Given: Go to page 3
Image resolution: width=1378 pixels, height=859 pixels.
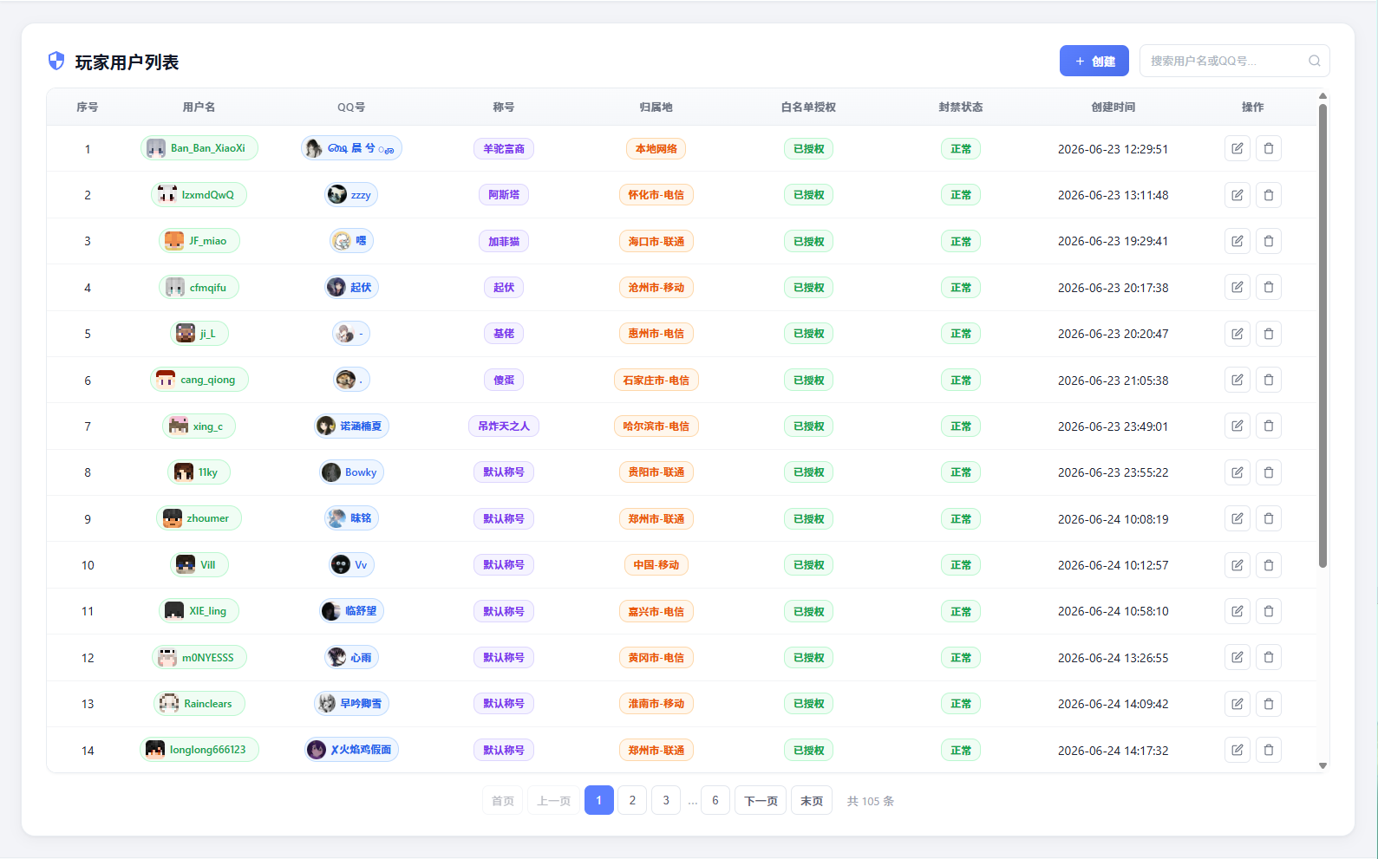Looking at the screenshot, I should (666, 800).
